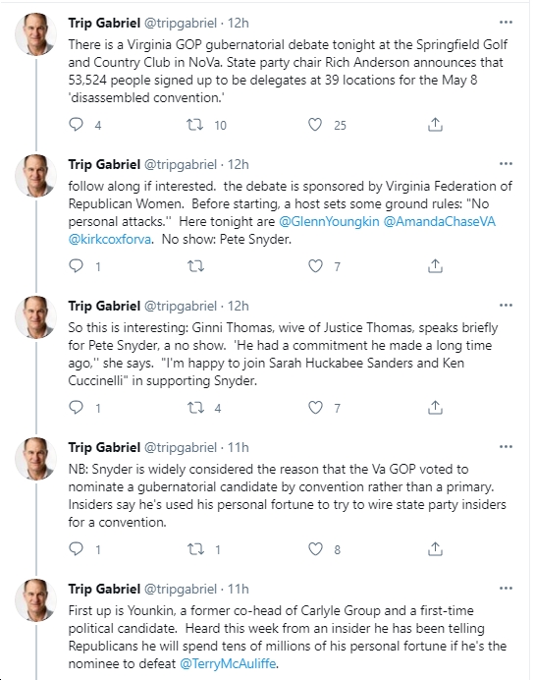Like the tweet with 25 likes
The height and width of the screenshot is (680, 535).
click(x=315, y=125)
